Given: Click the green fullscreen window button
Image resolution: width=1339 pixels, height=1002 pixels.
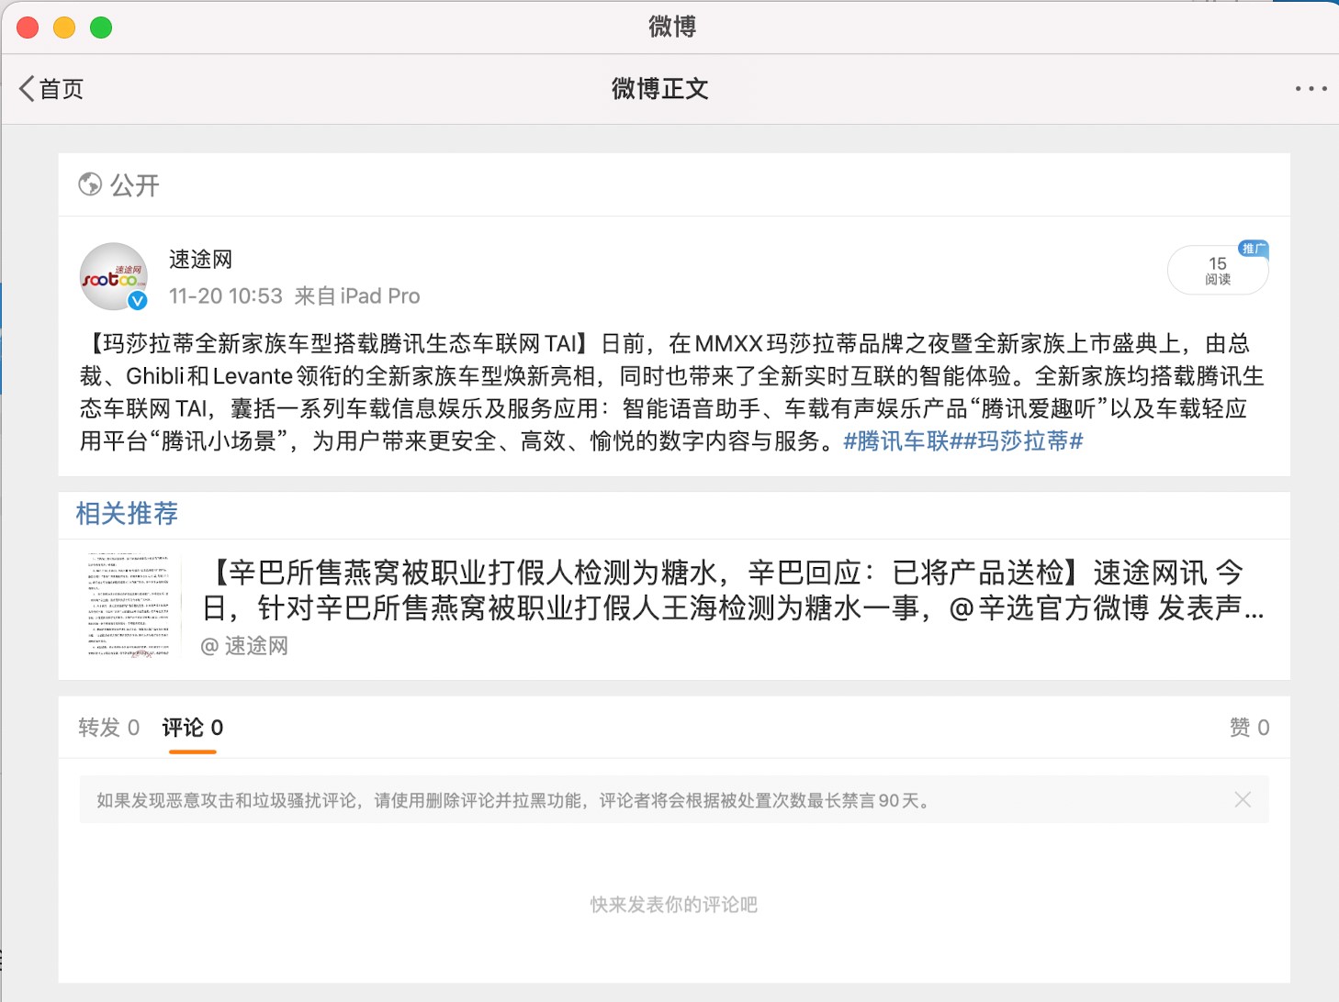Looking at the screenshot, I should click(x=101, y=28).
